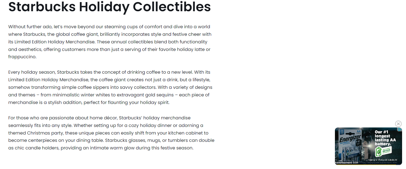Image resolution: width=406 pixels, height=169 pixels.
Task: Click the blue "25" badge on the pack
Action: pyautogui.click(x=341, y=131)
